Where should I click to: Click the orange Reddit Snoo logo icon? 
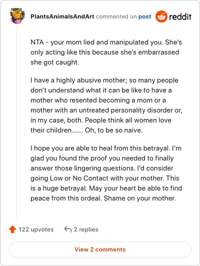point(161,16)
